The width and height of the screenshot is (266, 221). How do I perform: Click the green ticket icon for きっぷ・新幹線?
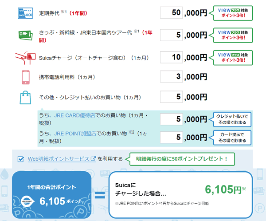pyautogui.click(x=25, y=36)
